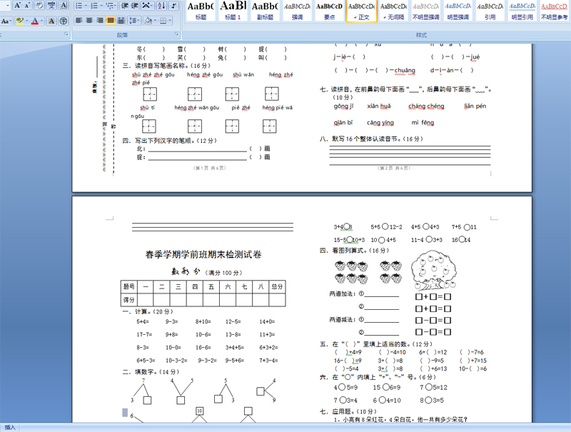Viewport: 571px width, 432px height.
Task: Apply the 标题 style
Action: [201, 11]
